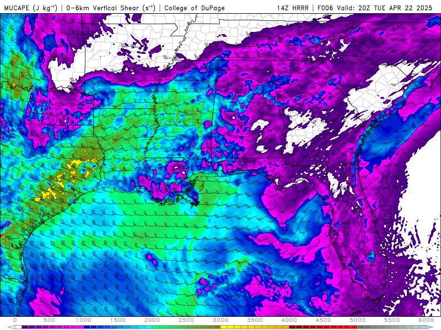Pick the dark purple swatch after white
The image size is (441, 330).
(25, 327)
